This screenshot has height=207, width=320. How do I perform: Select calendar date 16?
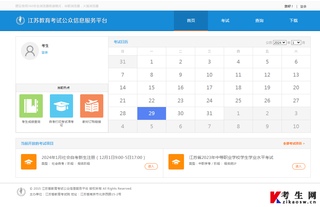[180, 87]
